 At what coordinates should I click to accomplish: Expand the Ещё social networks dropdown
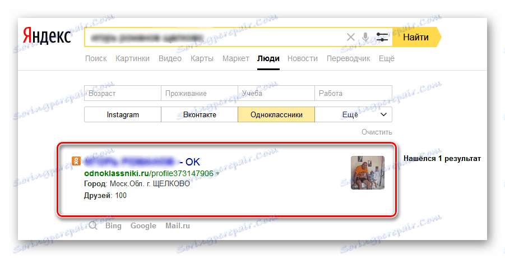click(x=353, y=114)
